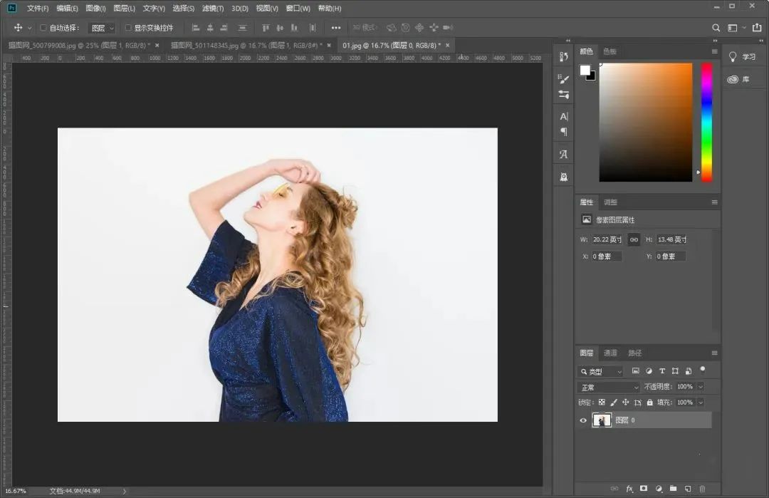Enable 自动选择 checkbox
Viewport: 769px width, 498px height.
click(43, 28)
